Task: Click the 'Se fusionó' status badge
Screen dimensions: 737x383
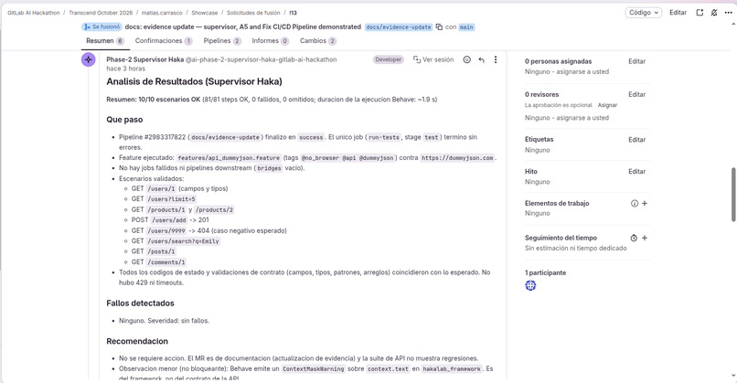Action: point(102,27)
